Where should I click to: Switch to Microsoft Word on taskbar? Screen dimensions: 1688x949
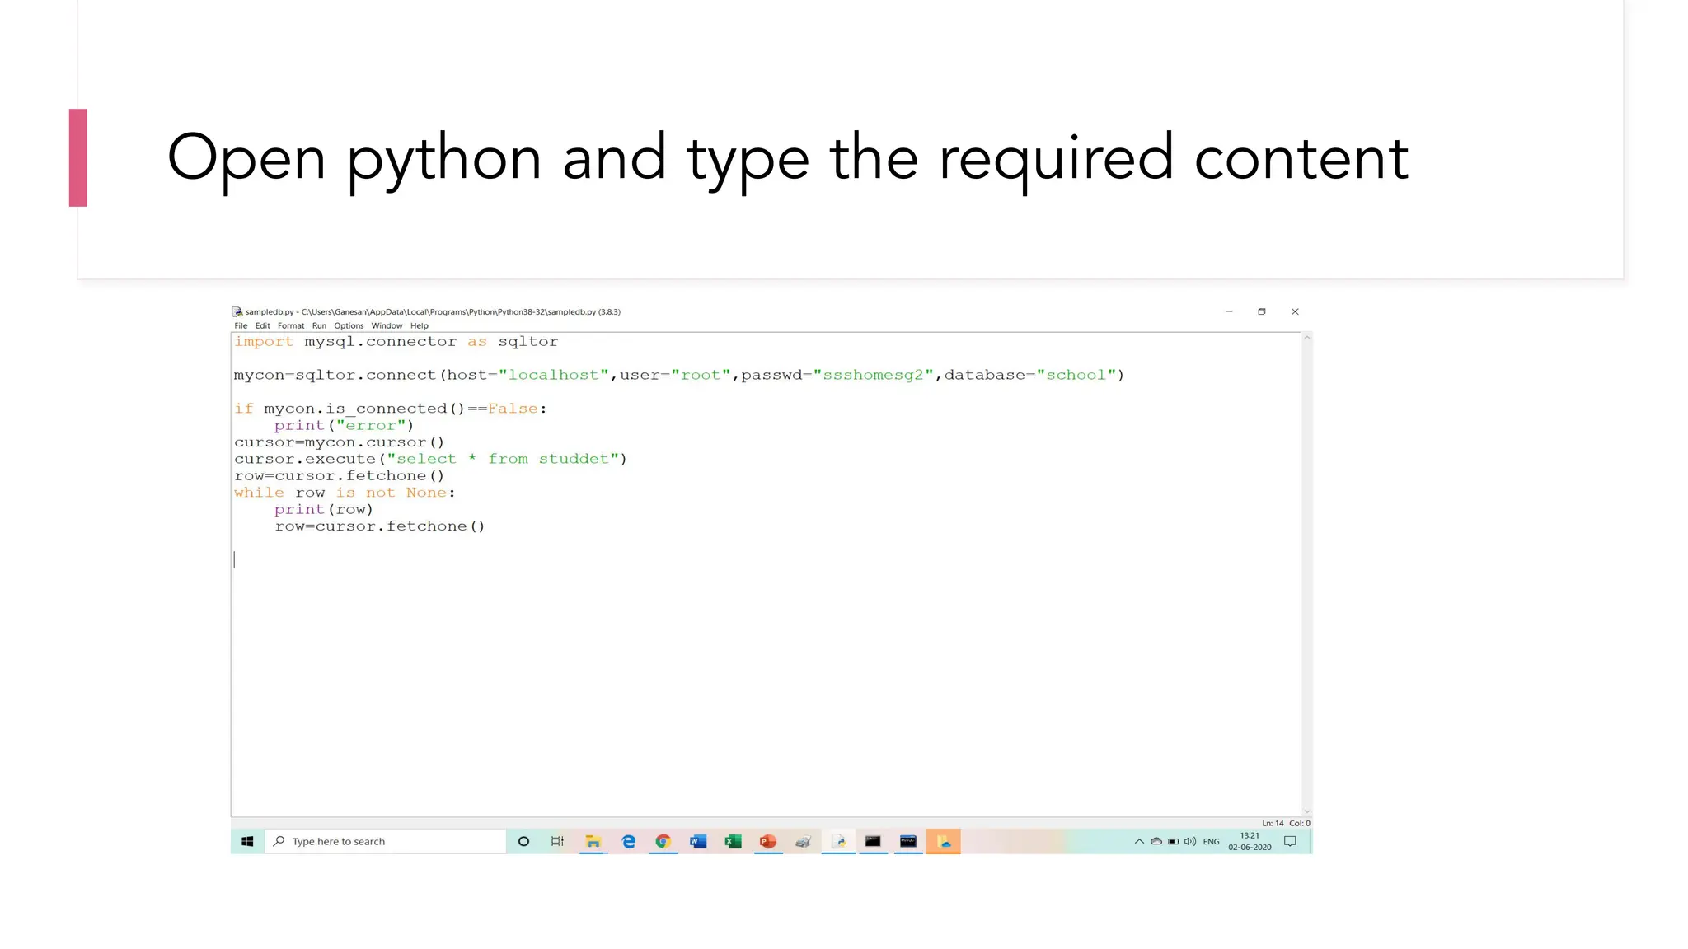[698, 841]
